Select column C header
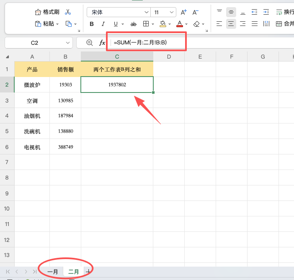Screen dimensions: 294x280 pyautogui.click(x=117, y=57)
